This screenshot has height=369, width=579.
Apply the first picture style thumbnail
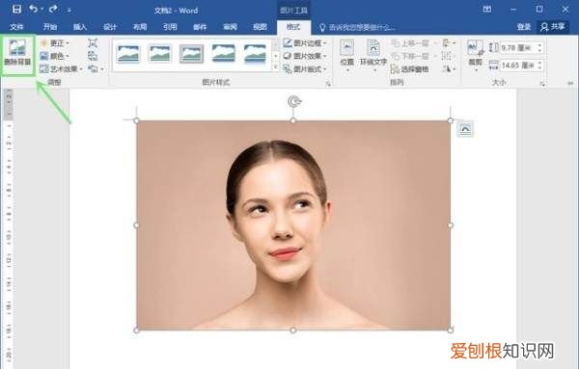pos(127,53)
